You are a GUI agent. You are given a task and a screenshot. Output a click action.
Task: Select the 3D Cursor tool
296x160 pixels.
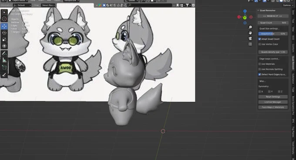4,19
